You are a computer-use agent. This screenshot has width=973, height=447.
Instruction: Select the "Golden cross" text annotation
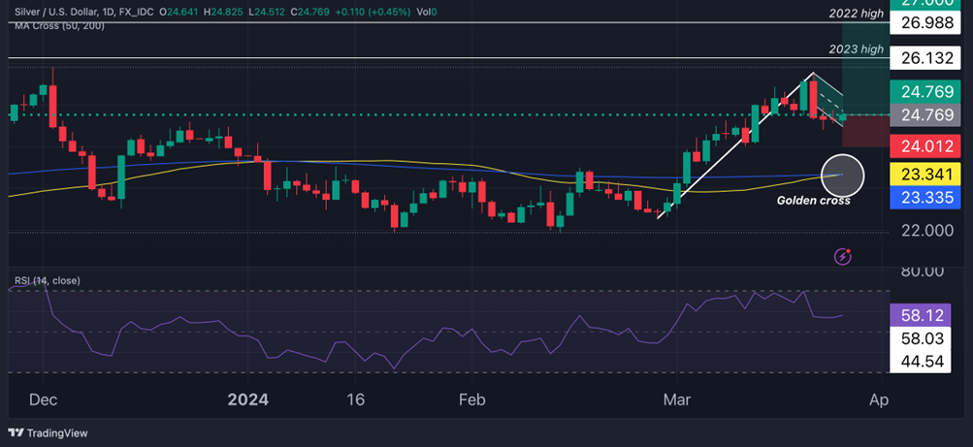coord(813,201)
